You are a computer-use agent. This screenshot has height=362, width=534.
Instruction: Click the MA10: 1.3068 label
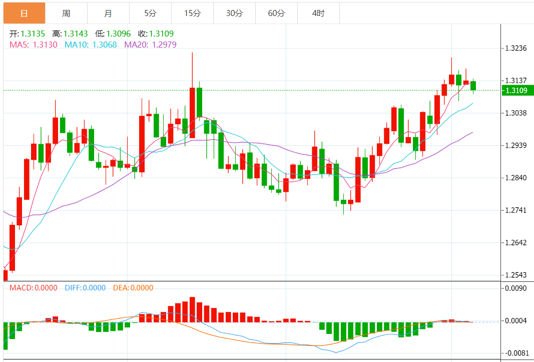91,45
